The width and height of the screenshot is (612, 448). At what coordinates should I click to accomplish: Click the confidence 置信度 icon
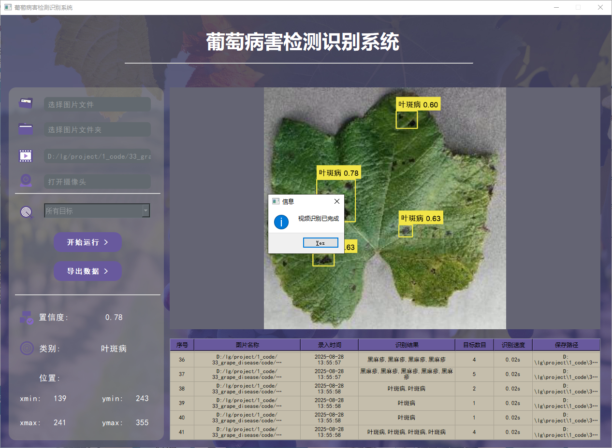click(x=26, y=317)
